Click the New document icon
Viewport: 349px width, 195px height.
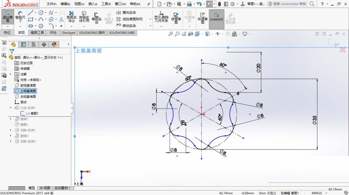click(x=159, y=4)
